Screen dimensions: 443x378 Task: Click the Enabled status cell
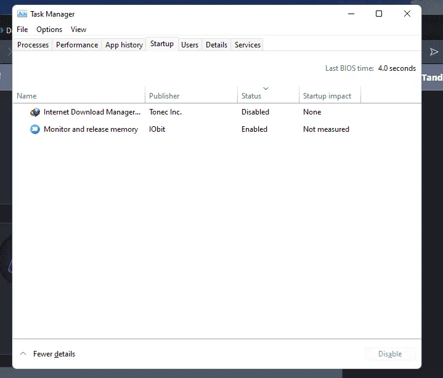254,129
